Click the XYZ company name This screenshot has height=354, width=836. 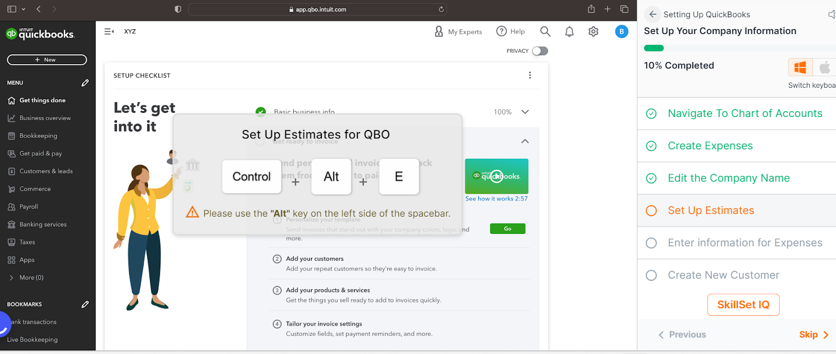pos(130,31)
